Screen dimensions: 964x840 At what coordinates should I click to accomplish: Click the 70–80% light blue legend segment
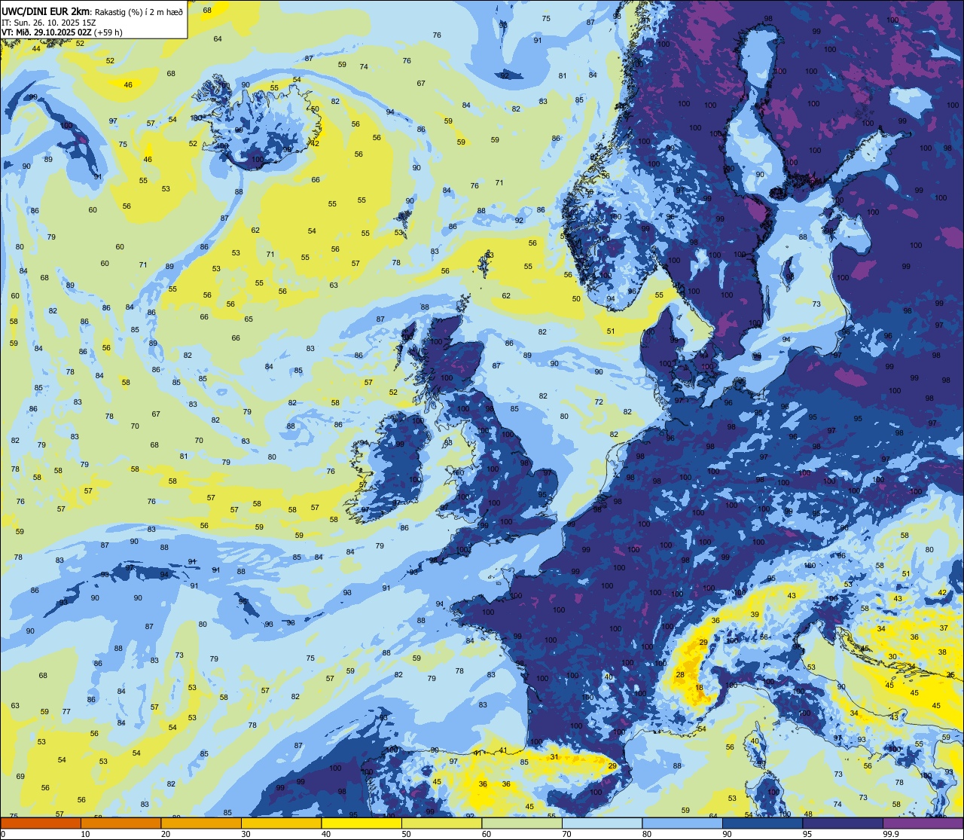tap(602, 823)
